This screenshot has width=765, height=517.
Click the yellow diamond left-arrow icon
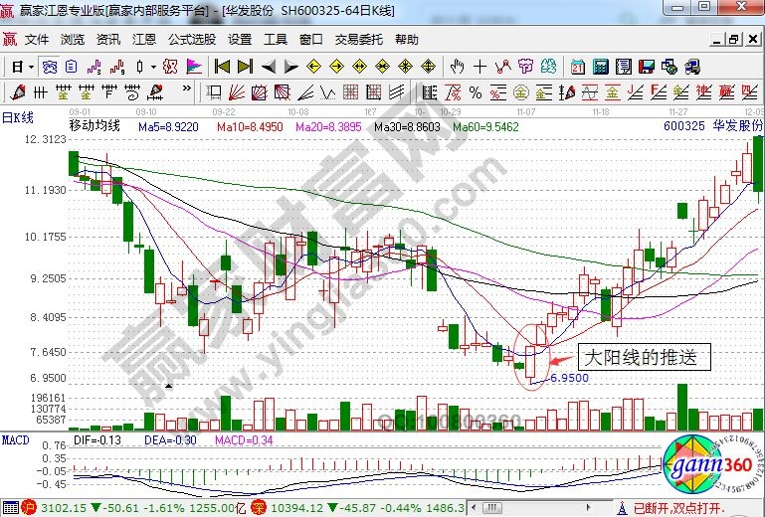[x=313, y=67]
